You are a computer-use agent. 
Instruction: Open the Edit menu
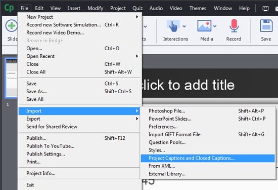[x=39, y=8]
